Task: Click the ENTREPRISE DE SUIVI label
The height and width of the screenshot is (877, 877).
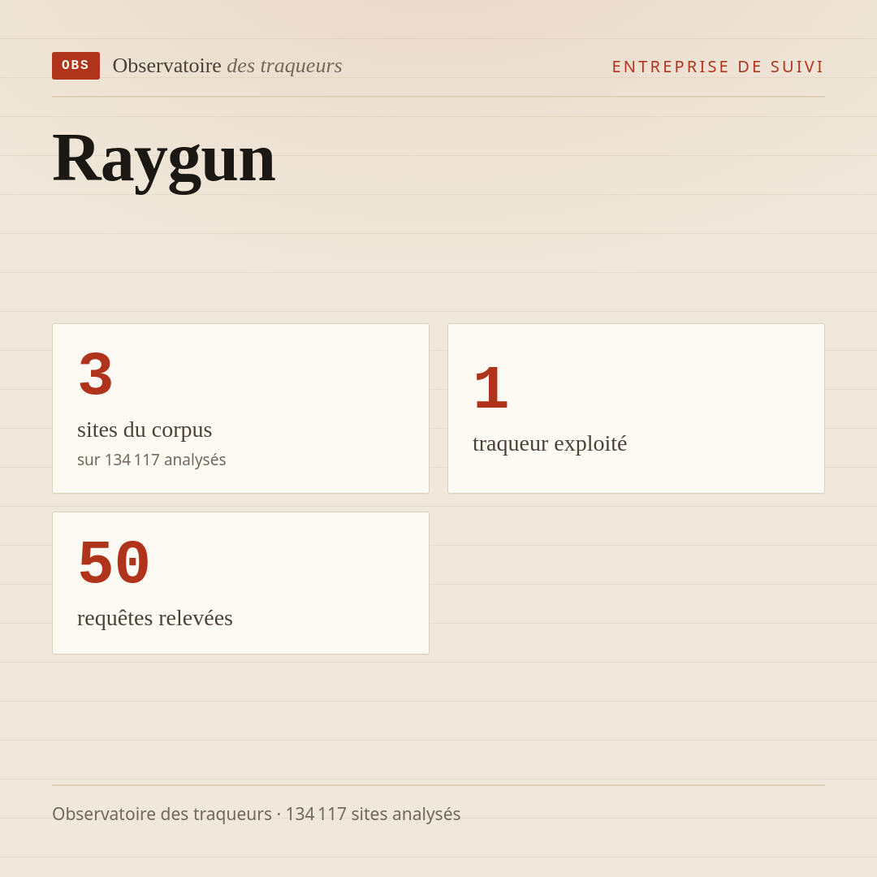Action: click(718, 67)
